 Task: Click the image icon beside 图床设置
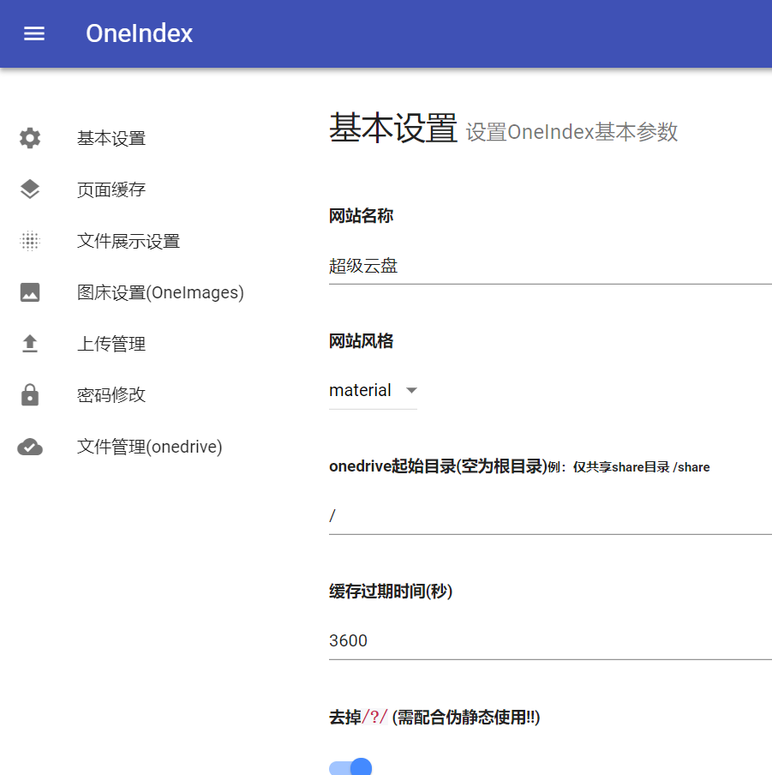coord(30,292)
